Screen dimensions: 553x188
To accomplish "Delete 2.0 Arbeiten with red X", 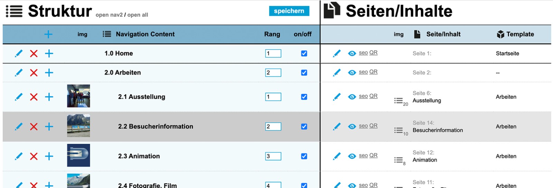I will [x=34, y=73].
